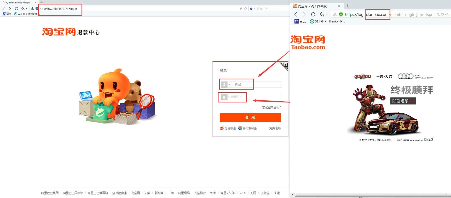
Task: Click the lock icon beside password
Action: click(224, 97)
